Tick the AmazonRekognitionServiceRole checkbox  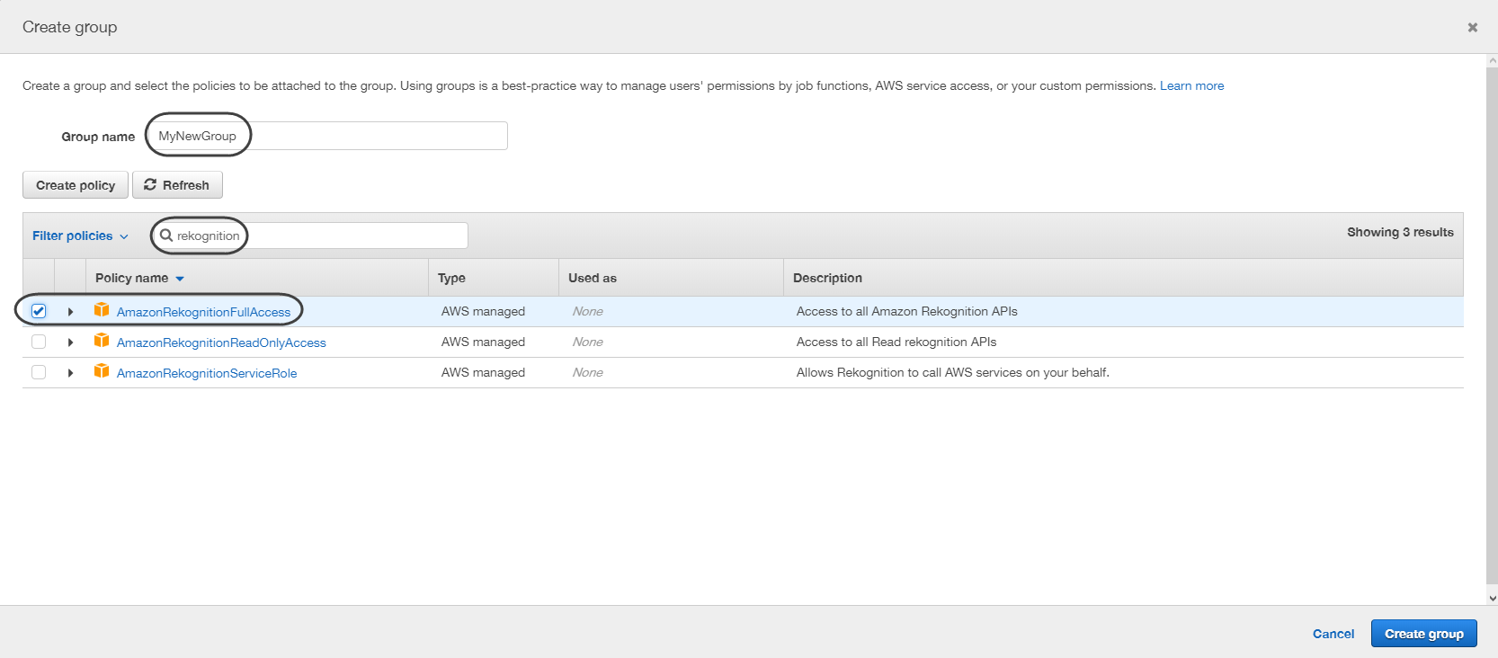click(x=39, y=372)
